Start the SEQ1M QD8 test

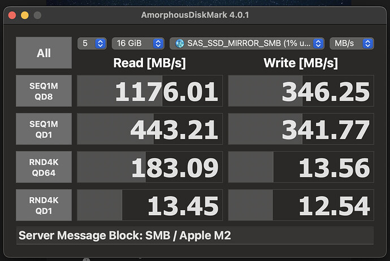tap(44, 92)
